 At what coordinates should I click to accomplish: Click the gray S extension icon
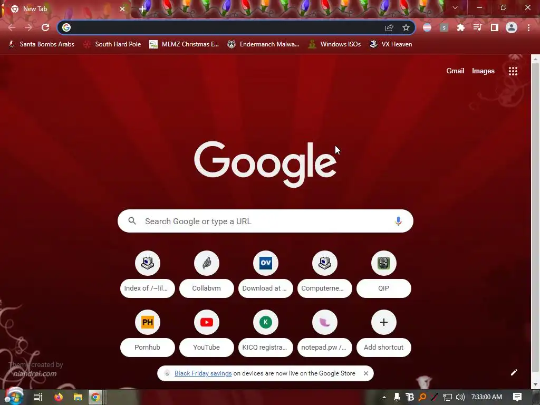444,27
